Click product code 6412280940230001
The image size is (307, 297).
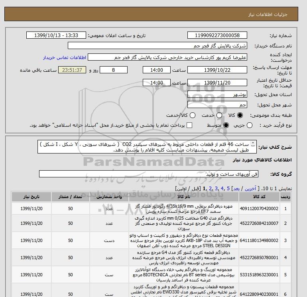[x=259, y=294]
